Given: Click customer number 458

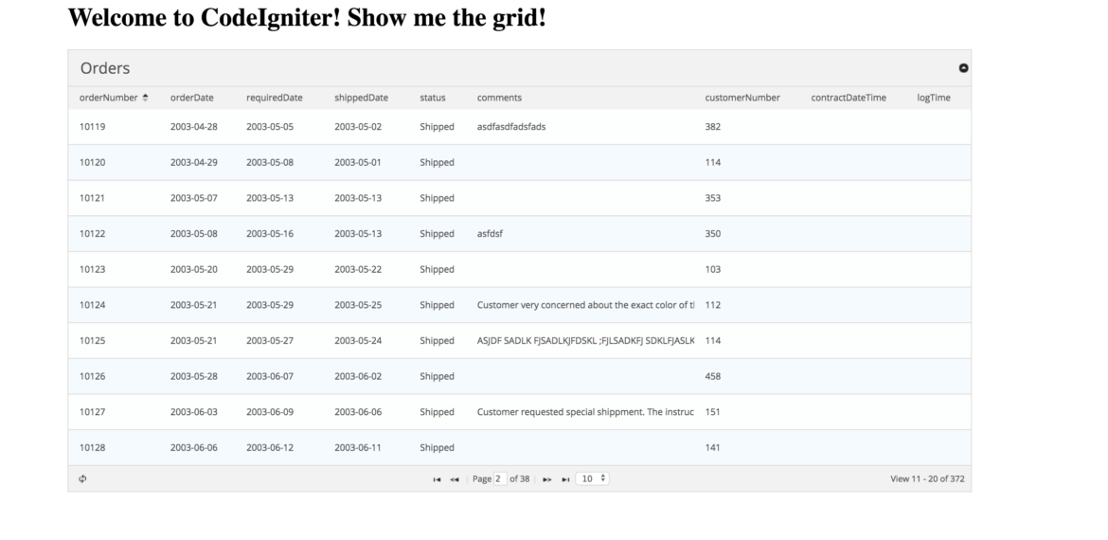Looking at the screenshot, I should point(712,376).
